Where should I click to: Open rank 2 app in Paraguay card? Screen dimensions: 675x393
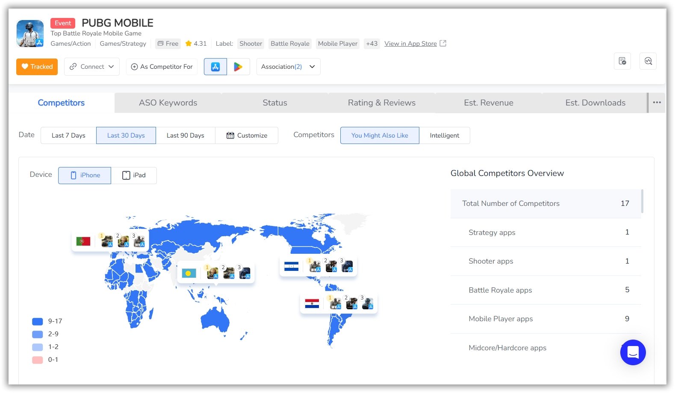pyautogui.click(x=352, y=304)
